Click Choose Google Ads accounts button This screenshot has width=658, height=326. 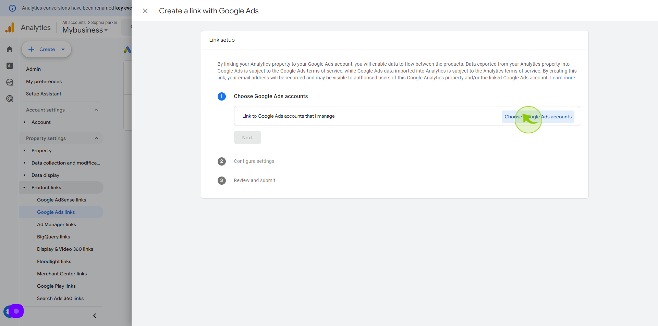(x=538, y=117)
